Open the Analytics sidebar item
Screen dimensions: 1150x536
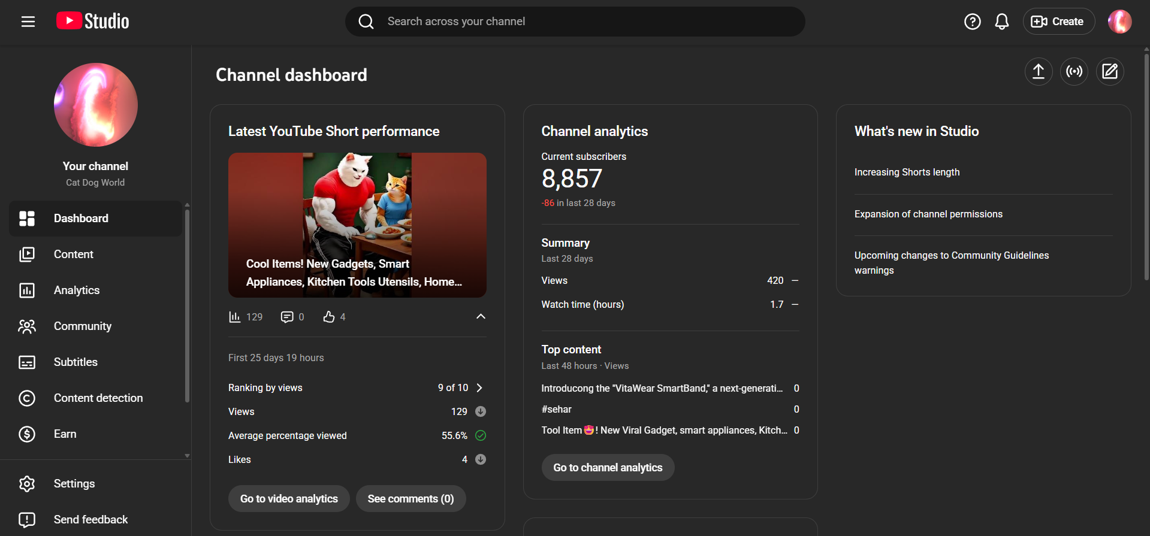77,290
